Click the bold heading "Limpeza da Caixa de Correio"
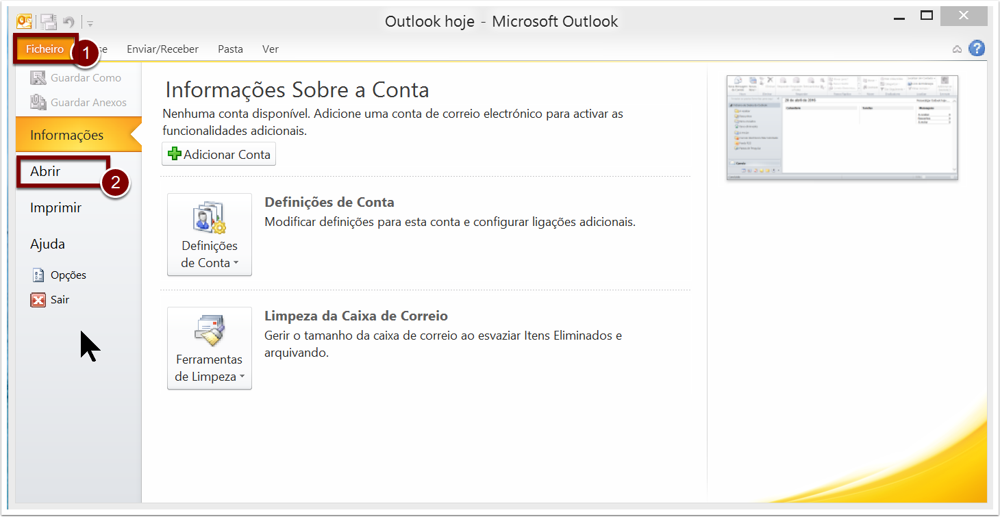 tap(356, 316)
